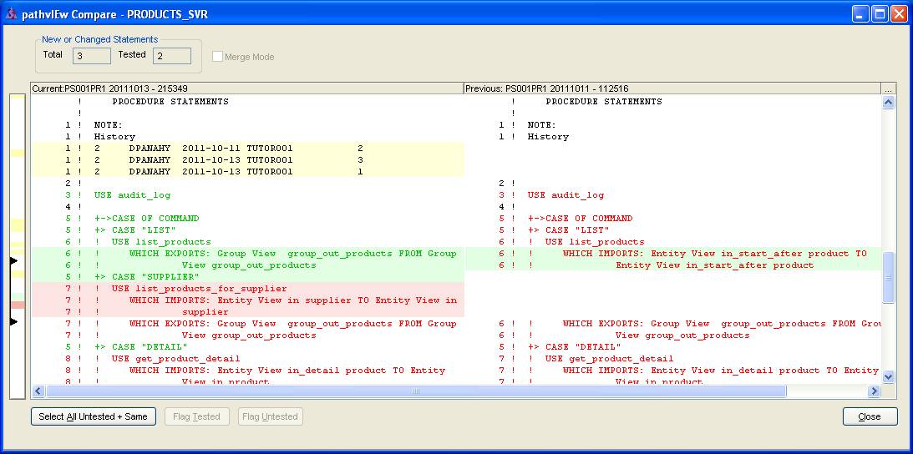The width and height of the screenshot is (913, 454).
Task: Click the Previous PS001PR1 column header
Action: coord(672,88)
